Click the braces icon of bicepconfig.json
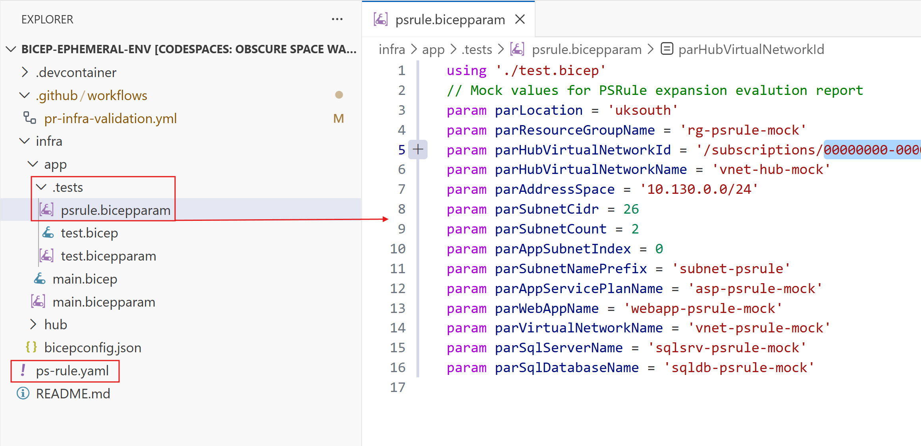The image size is (921, 446). pos(31,347)
